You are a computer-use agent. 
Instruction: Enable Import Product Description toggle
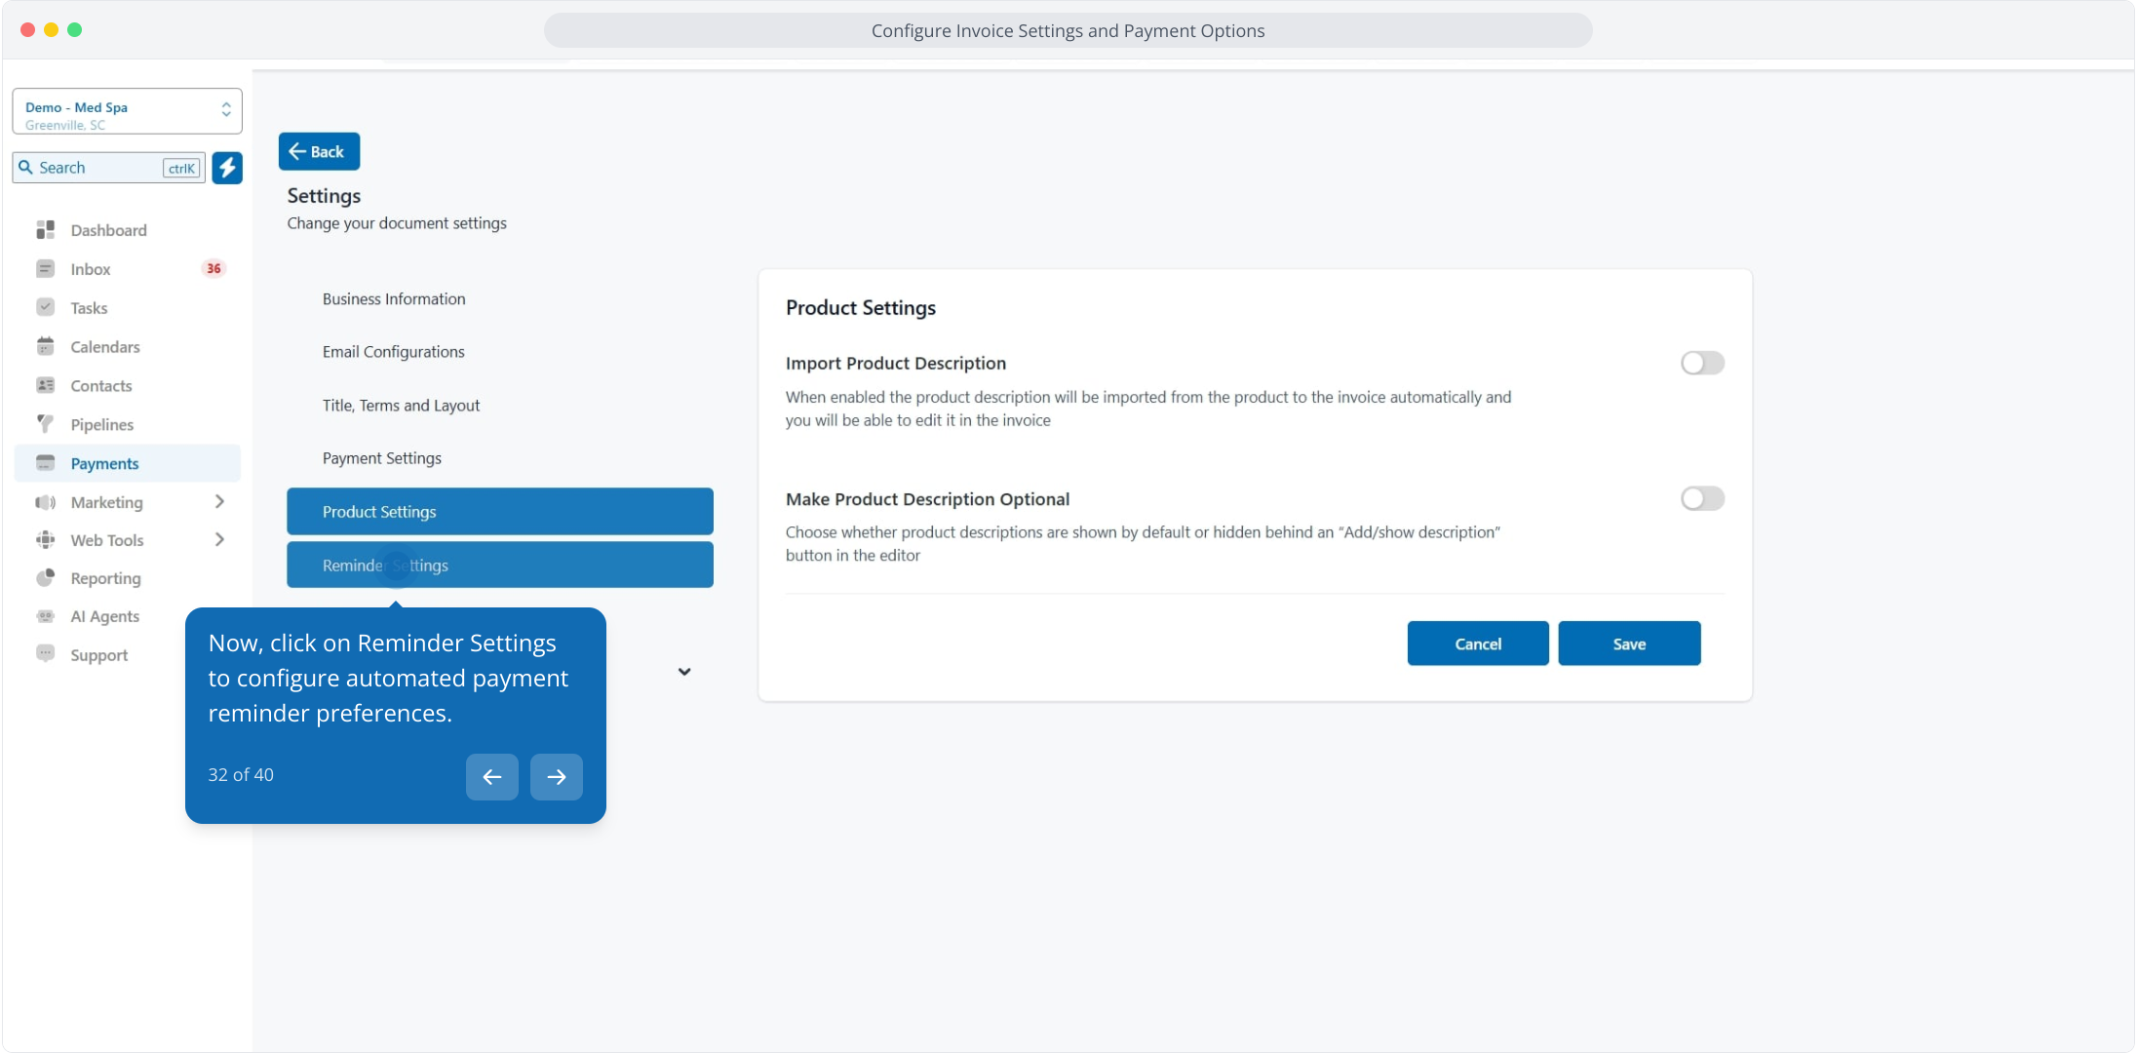tap(1702, 364)
